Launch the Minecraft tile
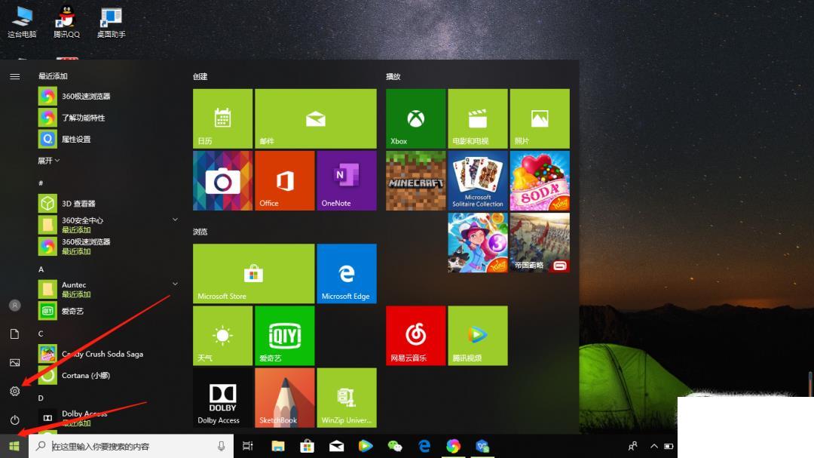Image resolution: width=814 pixels, height=458 pixels. [x=416, y=181]
